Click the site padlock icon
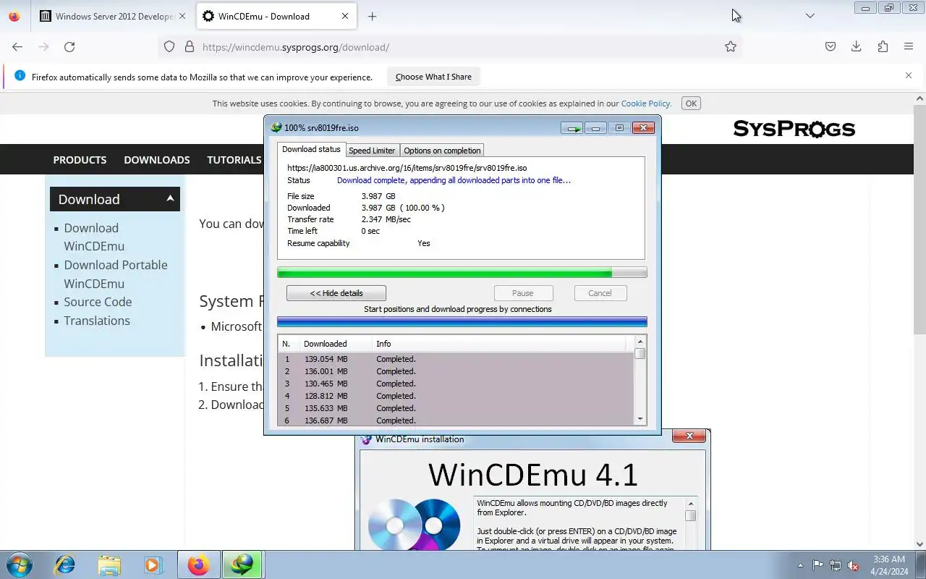 click(x=190, y=46)
